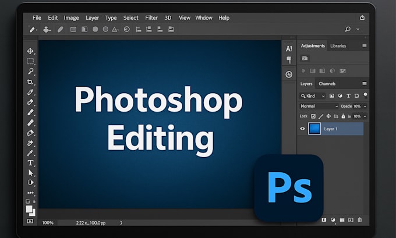The height and width of the screenshot is (238, 396).
Task: Open the three-dots Edit Toolbar button
Action: click(30, 193)
